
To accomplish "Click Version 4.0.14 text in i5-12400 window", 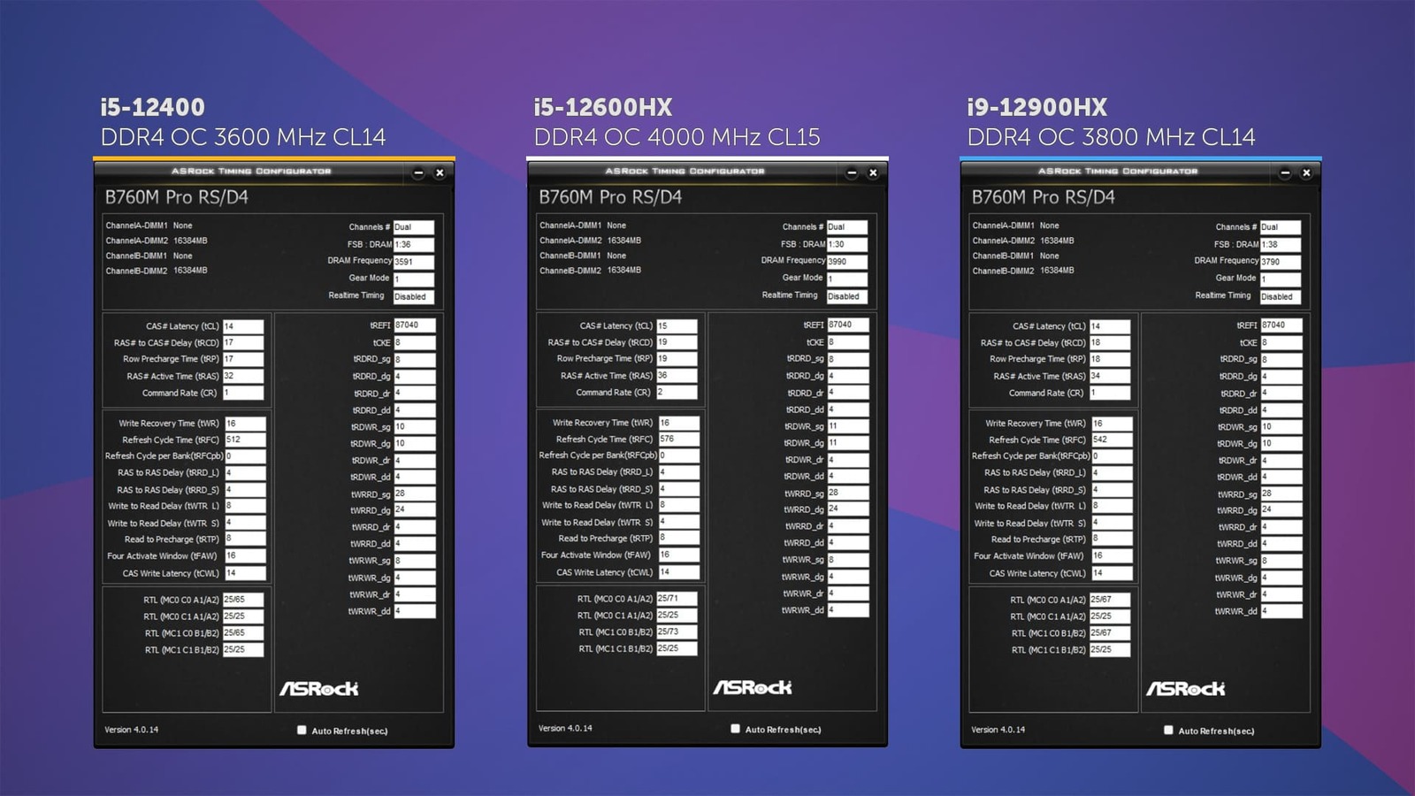I will pos(132,730).
